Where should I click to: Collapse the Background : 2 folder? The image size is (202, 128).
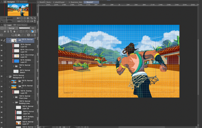pyautogui.click(x=7, y=77)
